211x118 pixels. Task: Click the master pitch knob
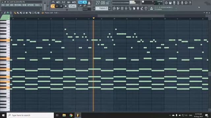(x=48, y=6)
